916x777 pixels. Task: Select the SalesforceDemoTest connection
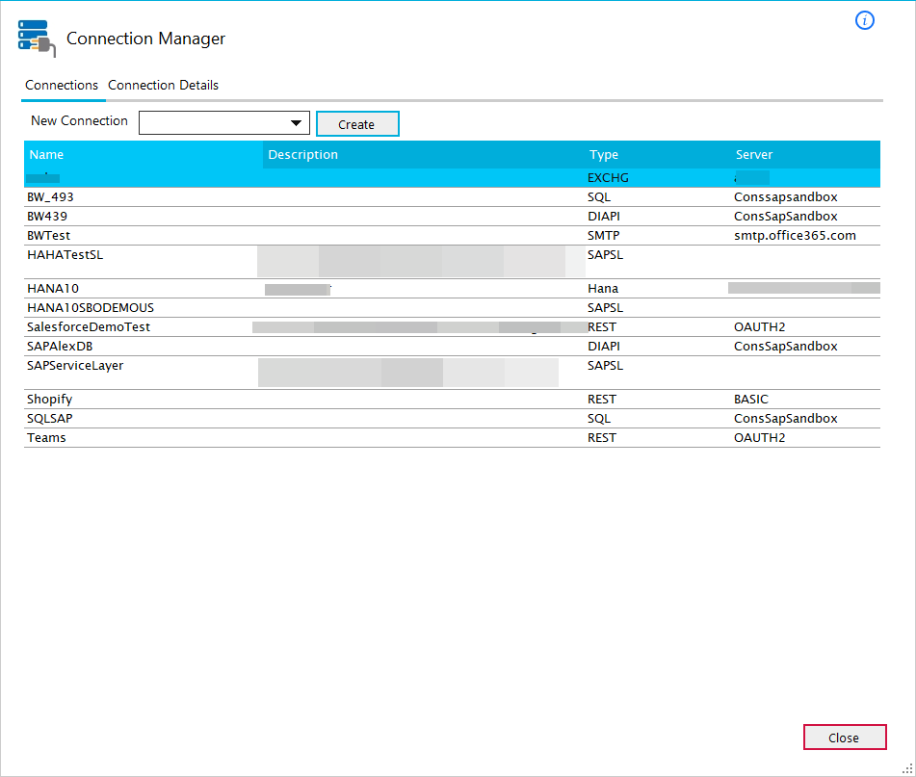tap(452, 327)
